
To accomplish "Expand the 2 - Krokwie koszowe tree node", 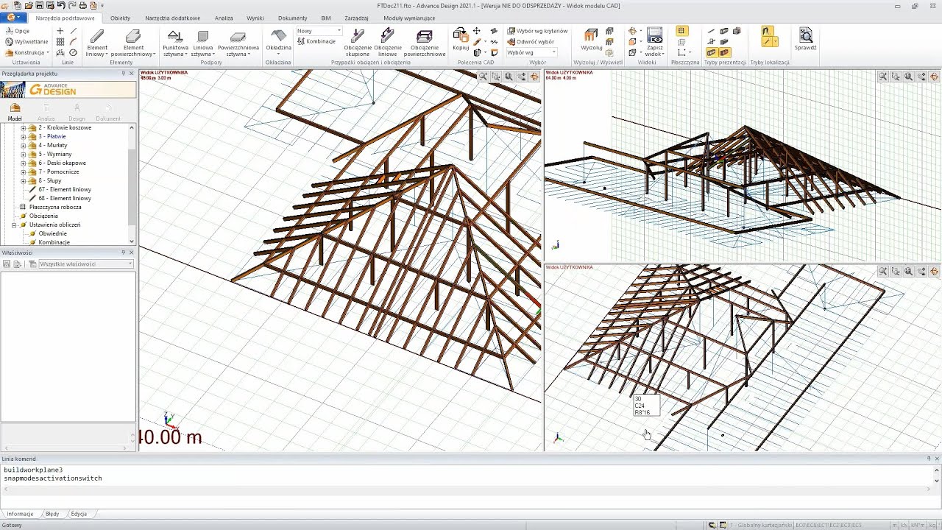I will click(x=23, y=128).
